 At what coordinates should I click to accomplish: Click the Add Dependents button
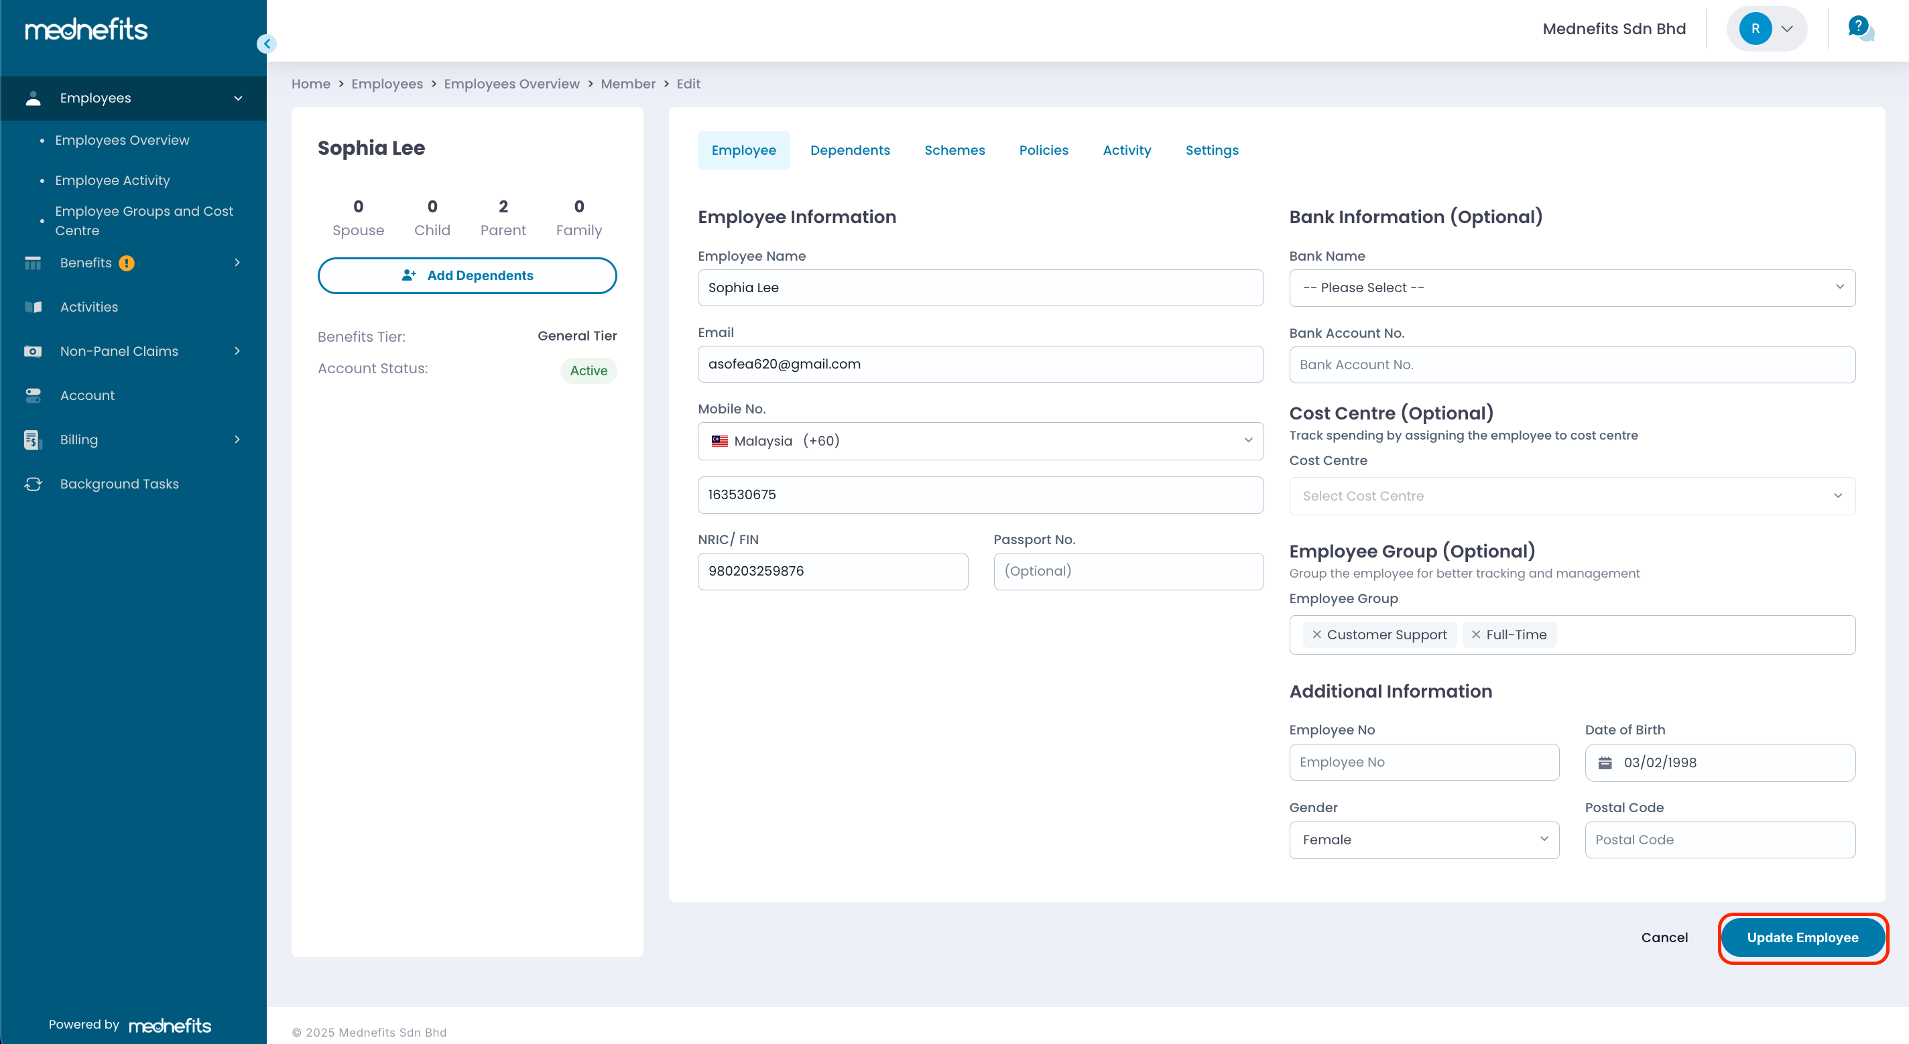tap(467, 275)
